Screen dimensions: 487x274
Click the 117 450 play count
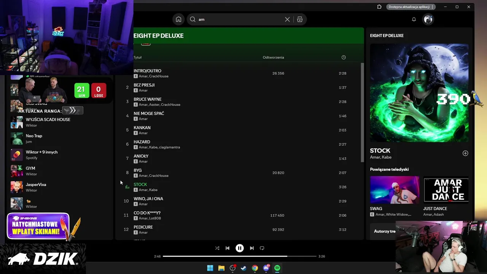277,215
